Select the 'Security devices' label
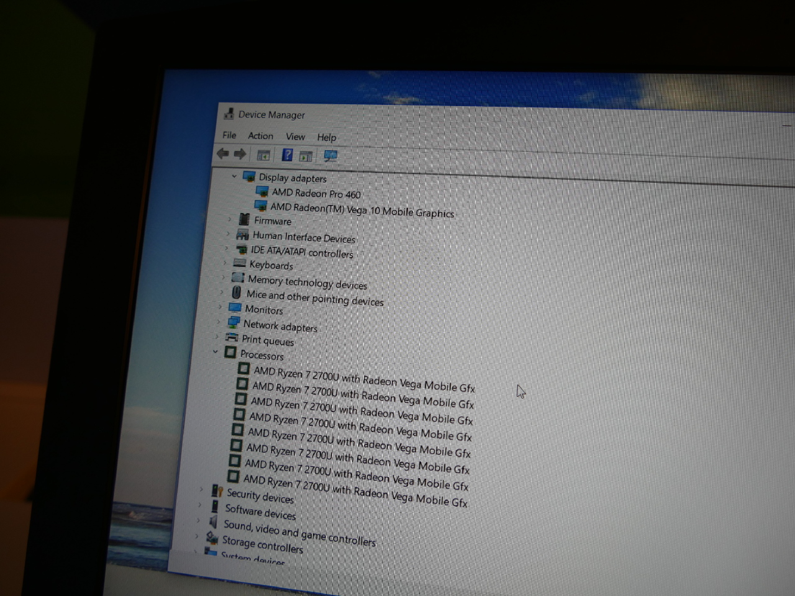This screenshot has height=596, width=795. coord(260,496)
